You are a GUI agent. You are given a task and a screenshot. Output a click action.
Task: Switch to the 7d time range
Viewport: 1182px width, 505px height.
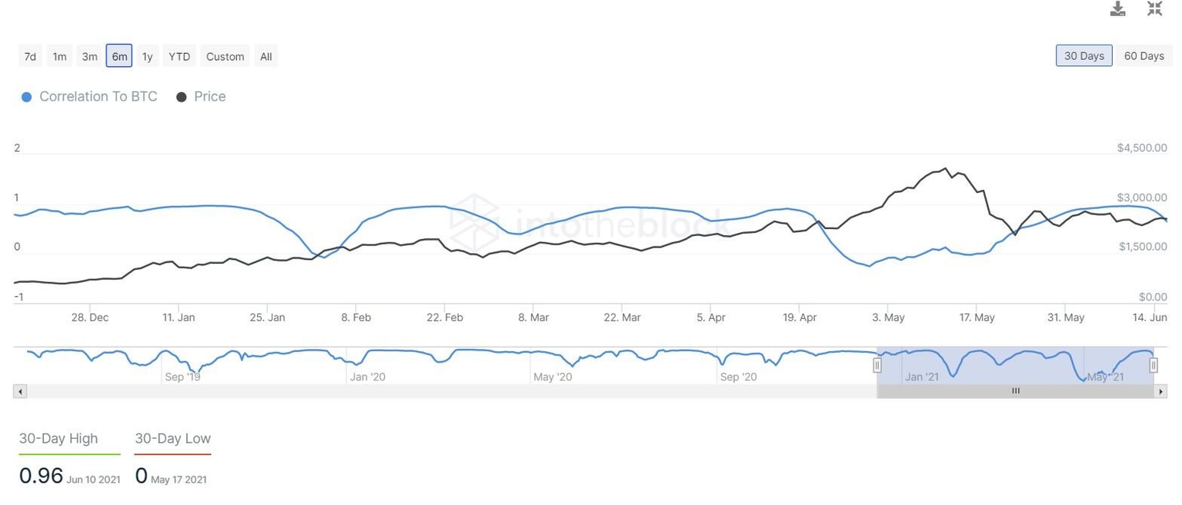[x=29, y=55]
